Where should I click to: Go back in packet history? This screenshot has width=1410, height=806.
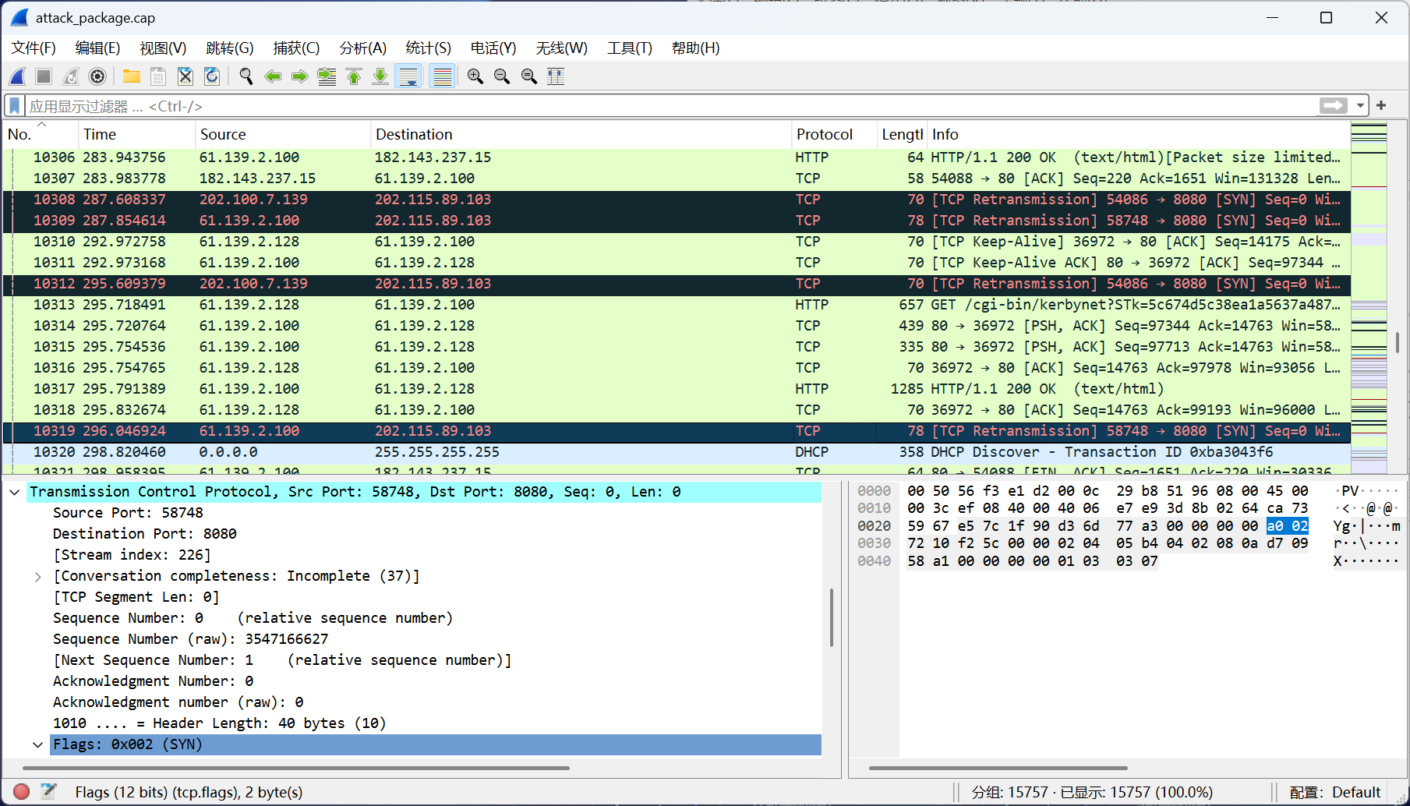(273, 76)
